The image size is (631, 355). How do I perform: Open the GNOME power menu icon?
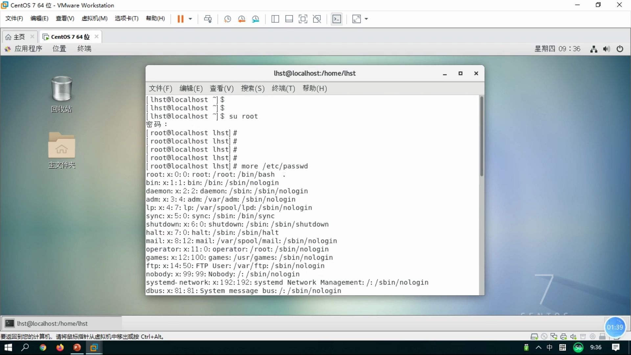(x=620, y=49)
